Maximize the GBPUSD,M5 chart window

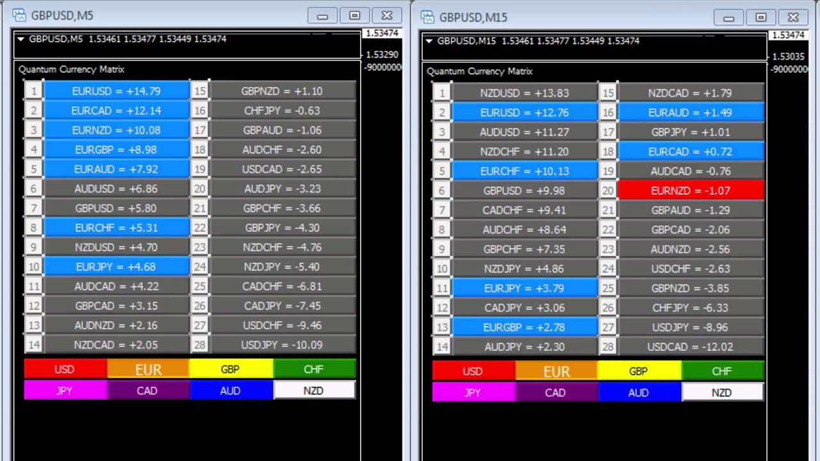(x=354, y=15)
